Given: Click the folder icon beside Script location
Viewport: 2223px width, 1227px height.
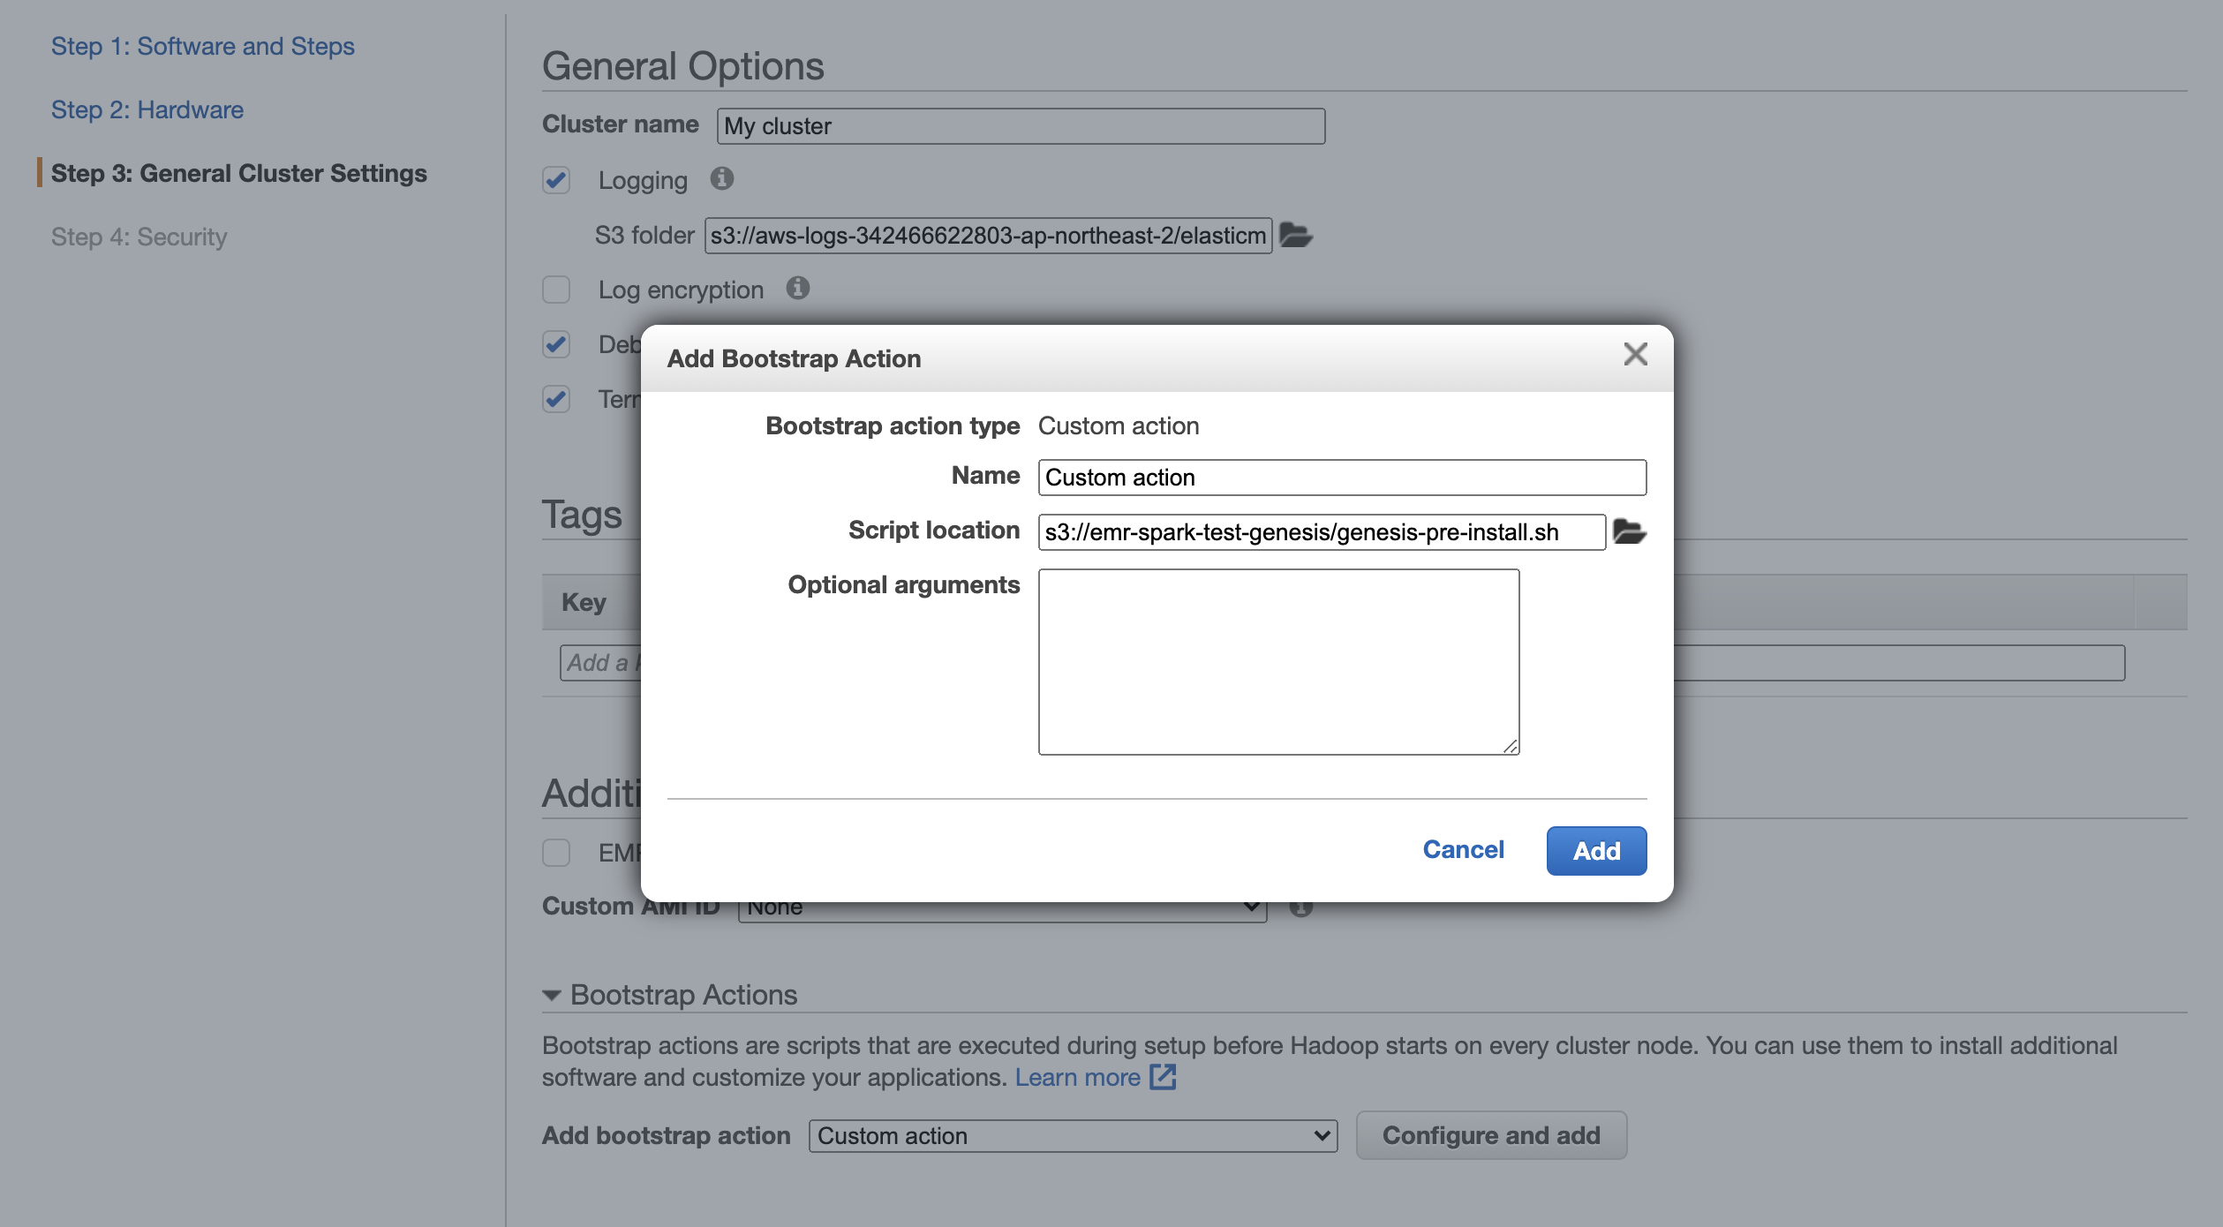Looking at the screenshot, I should (1629, 532).
